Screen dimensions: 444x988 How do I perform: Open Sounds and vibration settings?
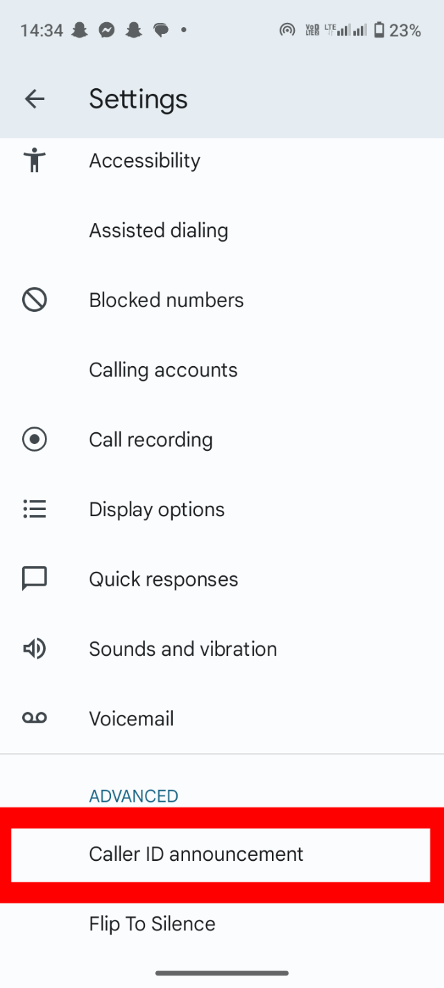coord(182,649)
